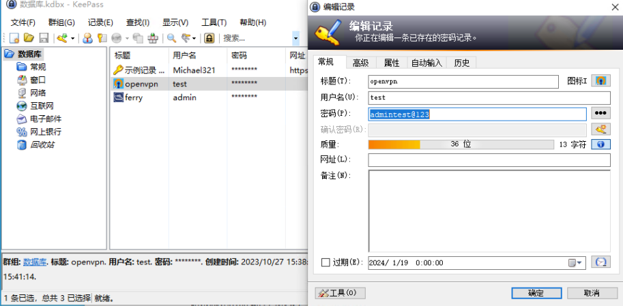Click the Copy URL to clipboard icon
The height and width of the screenshot is (306, 623).
tap(138, 38)
